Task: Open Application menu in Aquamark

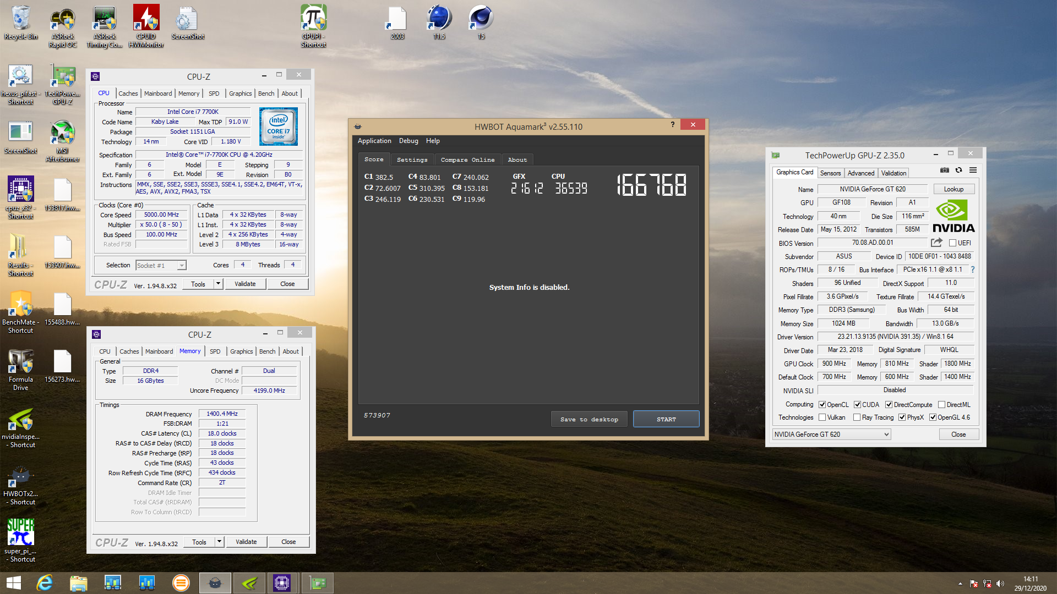Action: tap(374, 141)
